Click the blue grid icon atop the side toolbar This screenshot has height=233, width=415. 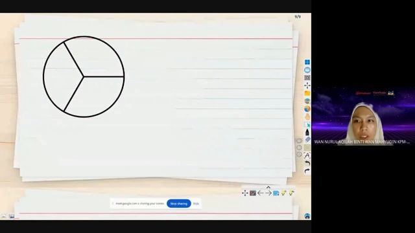(x=307, y=62)
